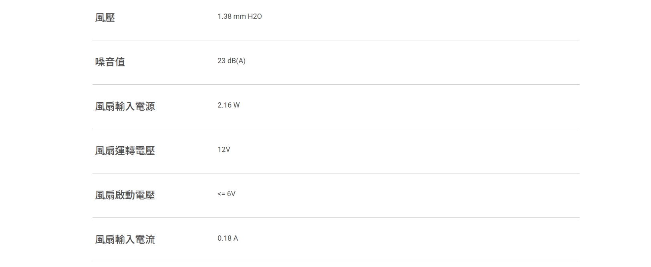
Task: Select the 0.18 A value
Action: point(228,238)
